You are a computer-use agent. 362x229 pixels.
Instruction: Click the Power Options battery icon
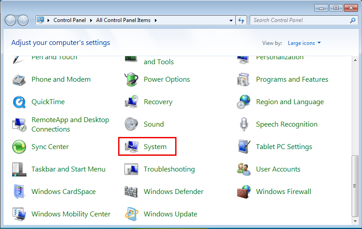point(131,79)
